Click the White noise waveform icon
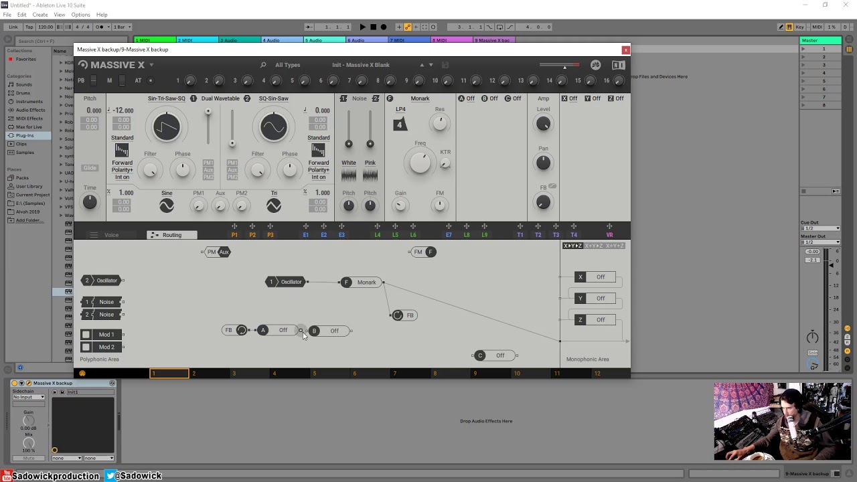 (349, 175)
